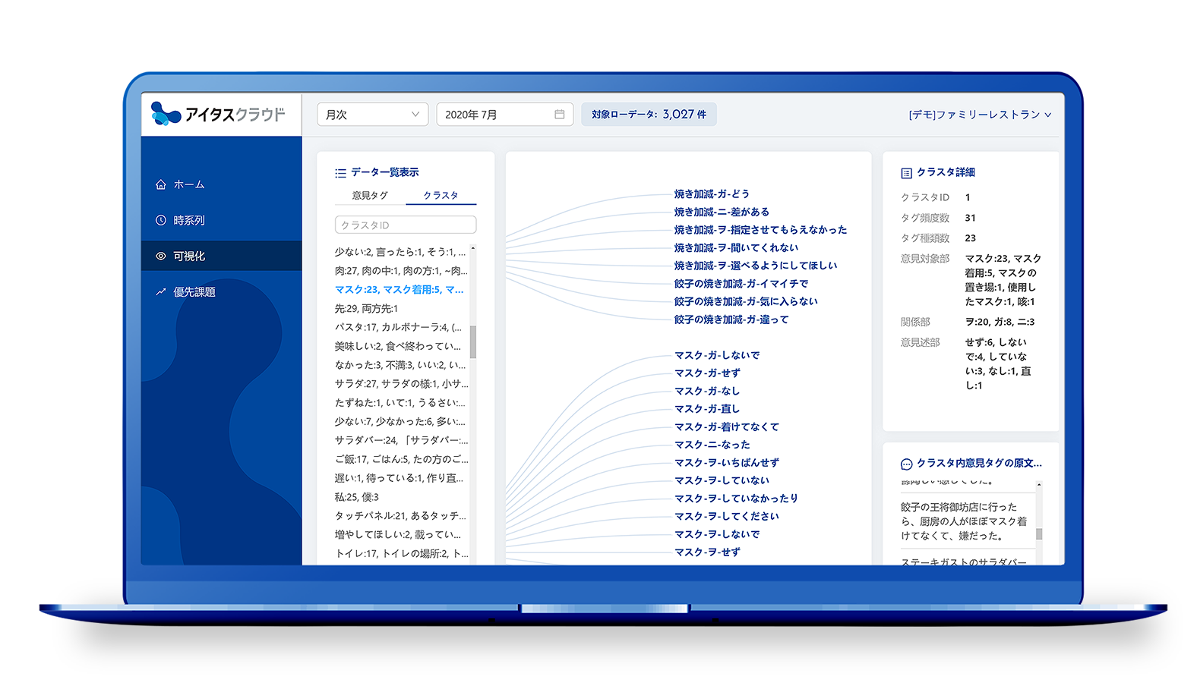Select cluster row 肉:27, 肉の中:1

[x=401, y=271]
